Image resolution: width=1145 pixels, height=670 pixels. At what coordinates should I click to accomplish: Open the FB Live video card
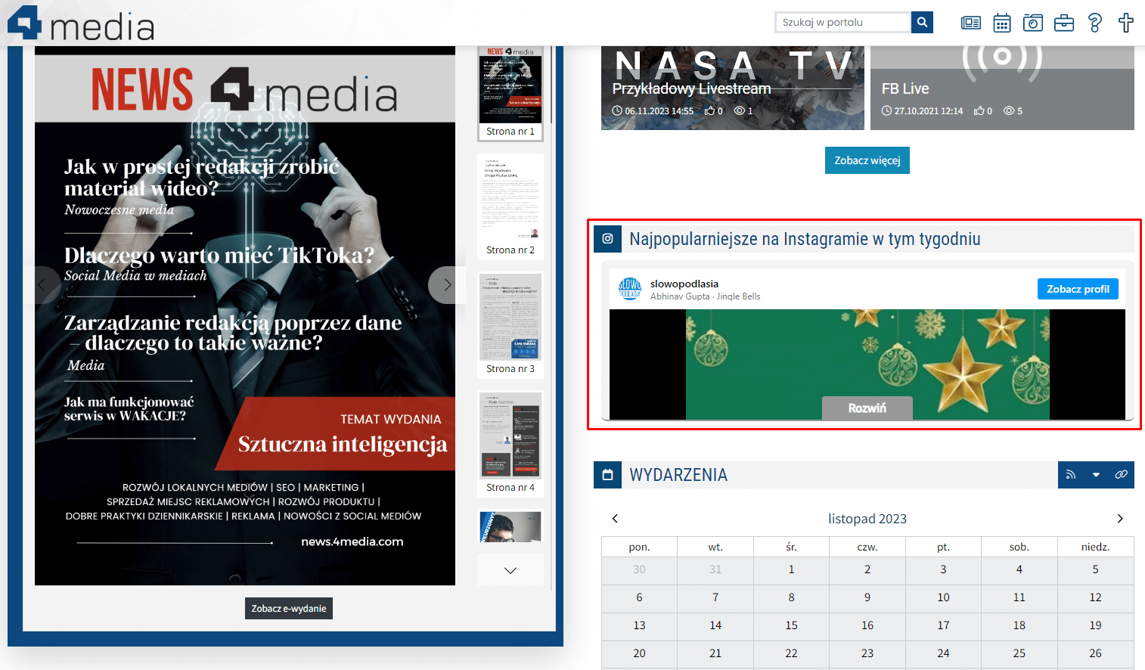point(1002,87)
